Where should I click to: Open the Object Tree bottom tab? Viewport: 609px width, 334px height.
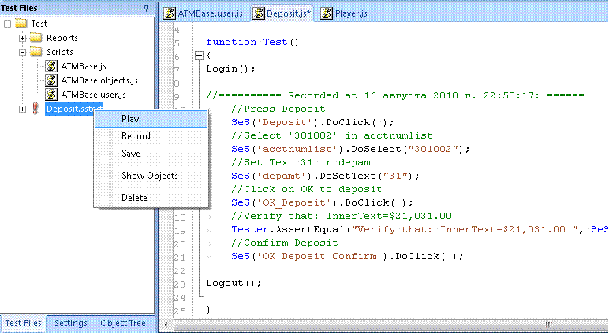(x=122, y=323)
